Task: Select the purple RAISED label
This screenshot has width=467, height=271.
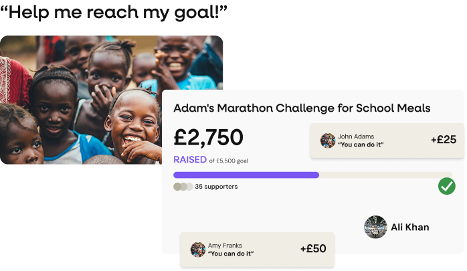Action: point(189,160)
